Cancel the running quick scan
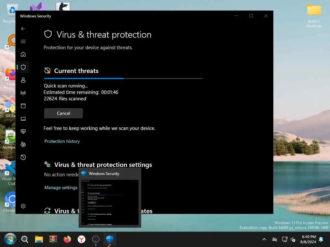This screenshot has height=247, width=330. click(x=63, y=113)
